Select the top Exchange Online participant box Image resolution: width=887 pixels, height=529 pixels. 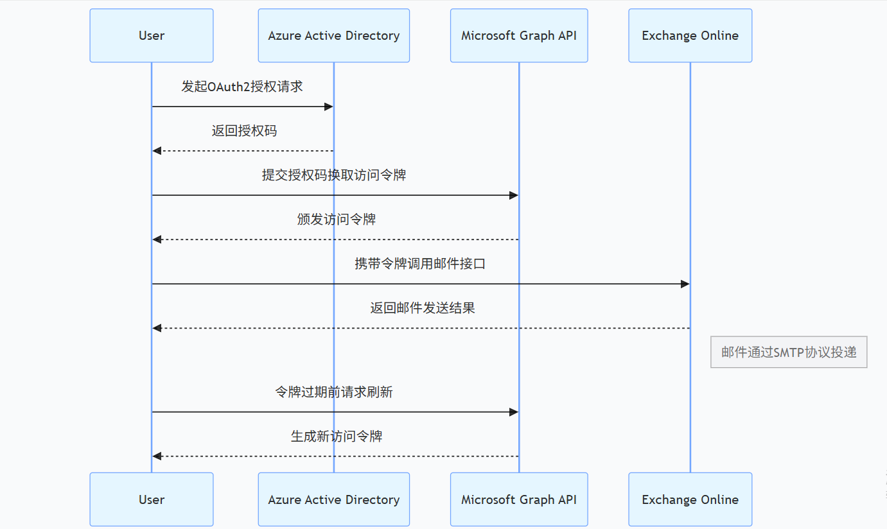(690, 35)
